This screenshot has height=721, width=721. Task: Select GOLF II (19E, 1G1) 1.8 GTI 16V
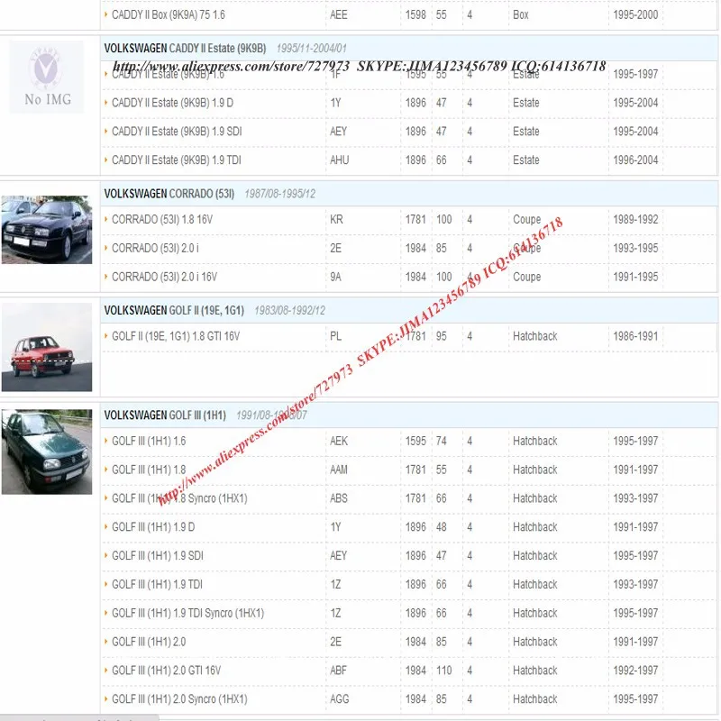click(176, 336)
